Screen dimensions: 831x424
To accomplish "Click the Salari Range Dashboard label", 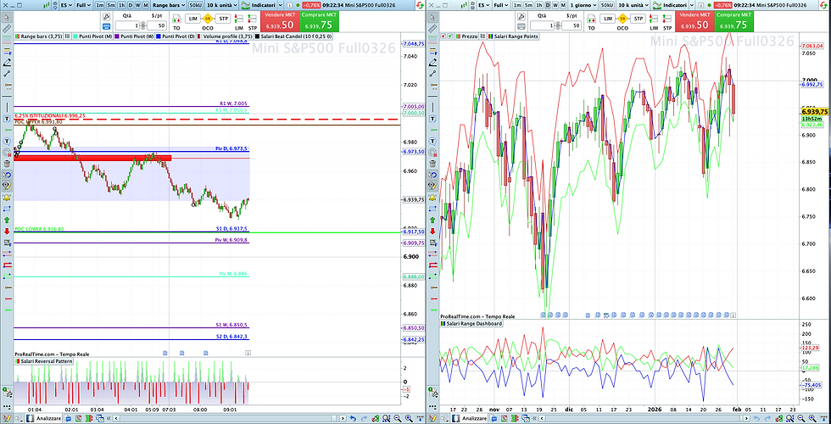I will [x=471, y=323].
